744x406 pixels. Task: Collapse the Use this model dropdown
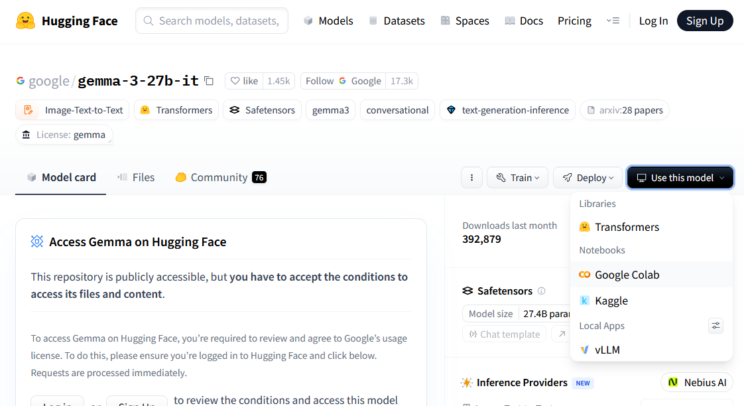click(x=680, y=178)
